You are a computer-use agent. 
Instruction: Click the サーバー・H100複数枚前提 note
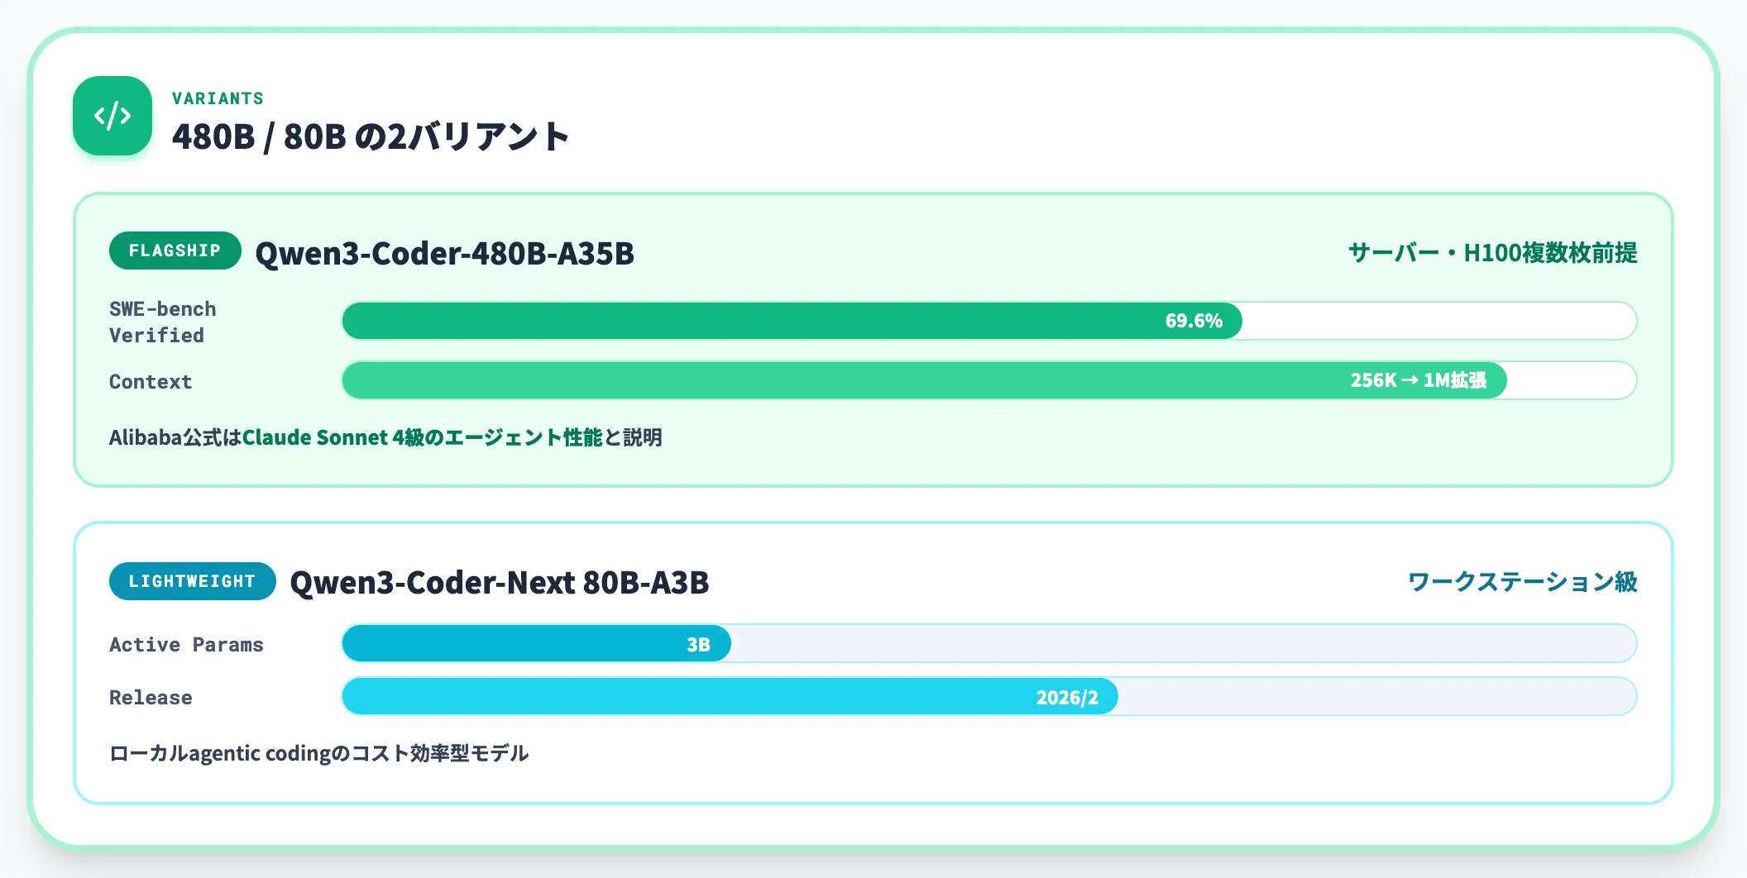coord(1492,252)
